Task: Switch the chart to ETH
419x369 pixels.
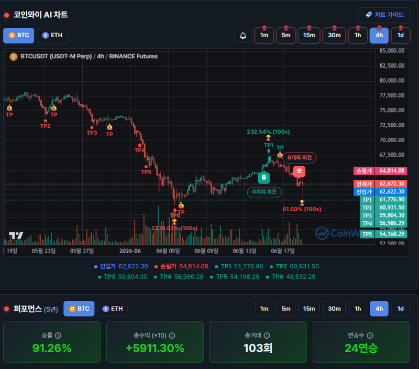Action: pyautogui.click(x=52, y=35)
